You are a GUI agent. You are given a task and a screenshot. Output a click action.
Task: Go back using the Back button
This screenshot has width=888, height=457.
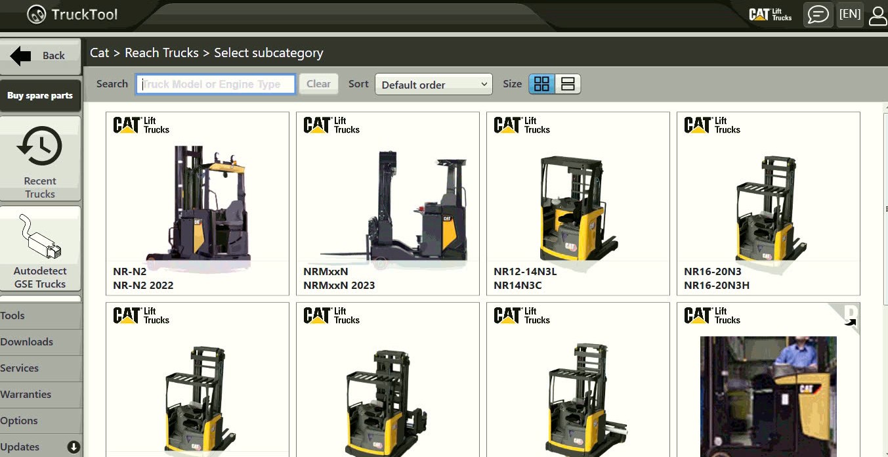tap(41, 56)
